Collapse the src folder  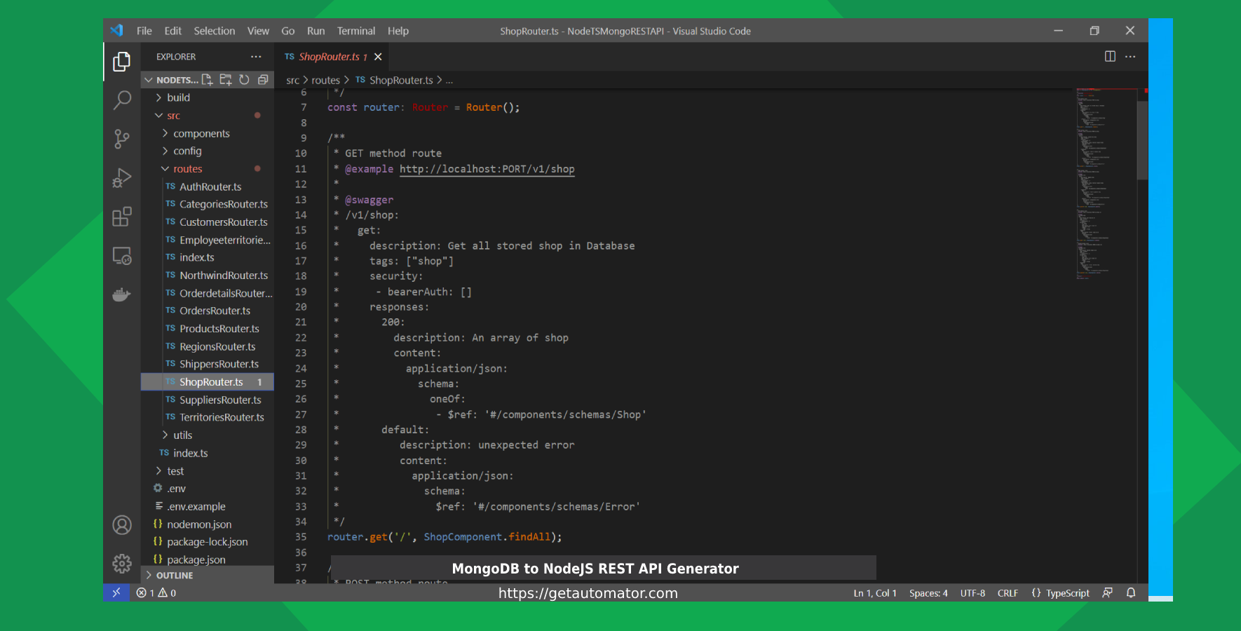174,116
